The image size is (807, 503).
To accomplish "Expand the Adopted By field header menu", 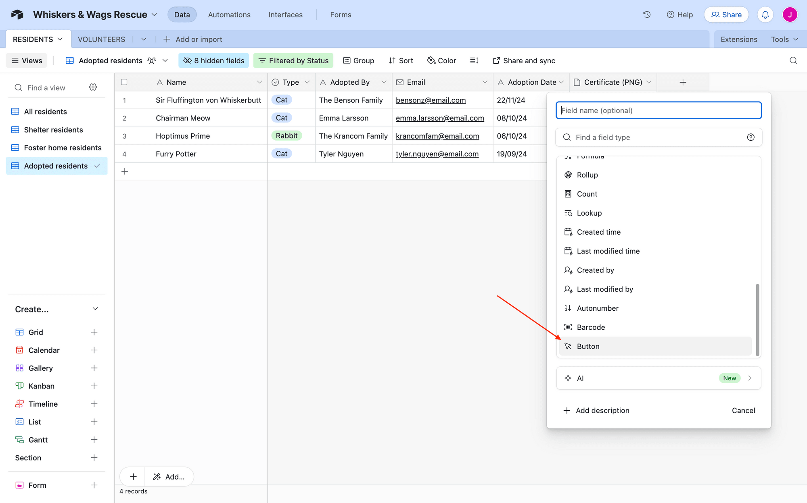I will point(384,82).
